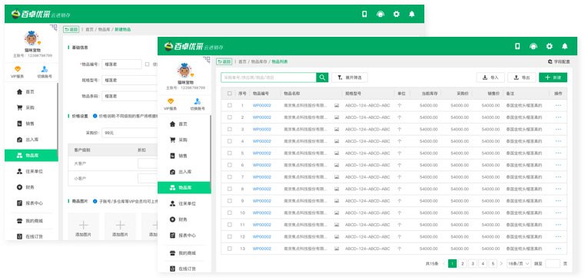Click the 导出 export button
585x280 pixels.
pos(521,77)
